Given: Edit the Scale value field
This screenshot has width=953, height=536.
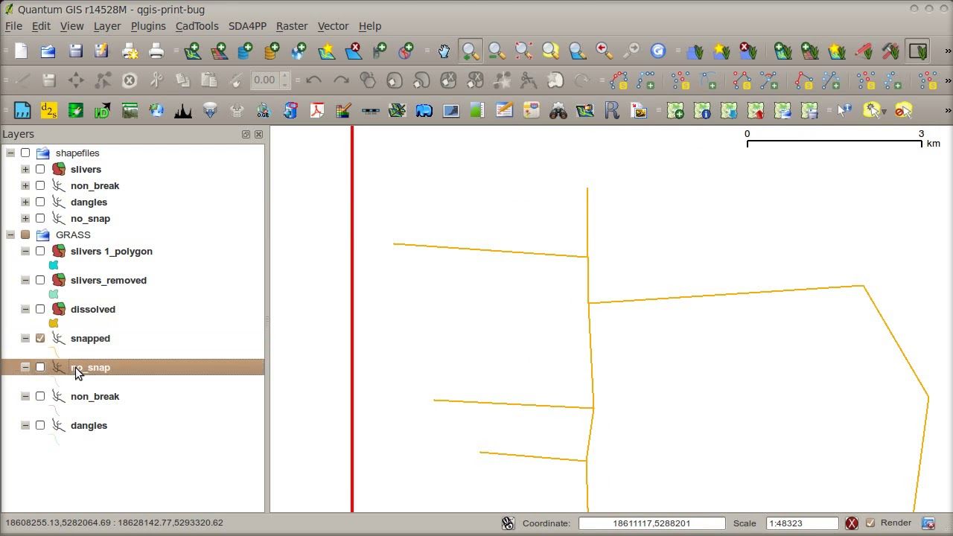Looking at the screenshot, I should 802,523.
